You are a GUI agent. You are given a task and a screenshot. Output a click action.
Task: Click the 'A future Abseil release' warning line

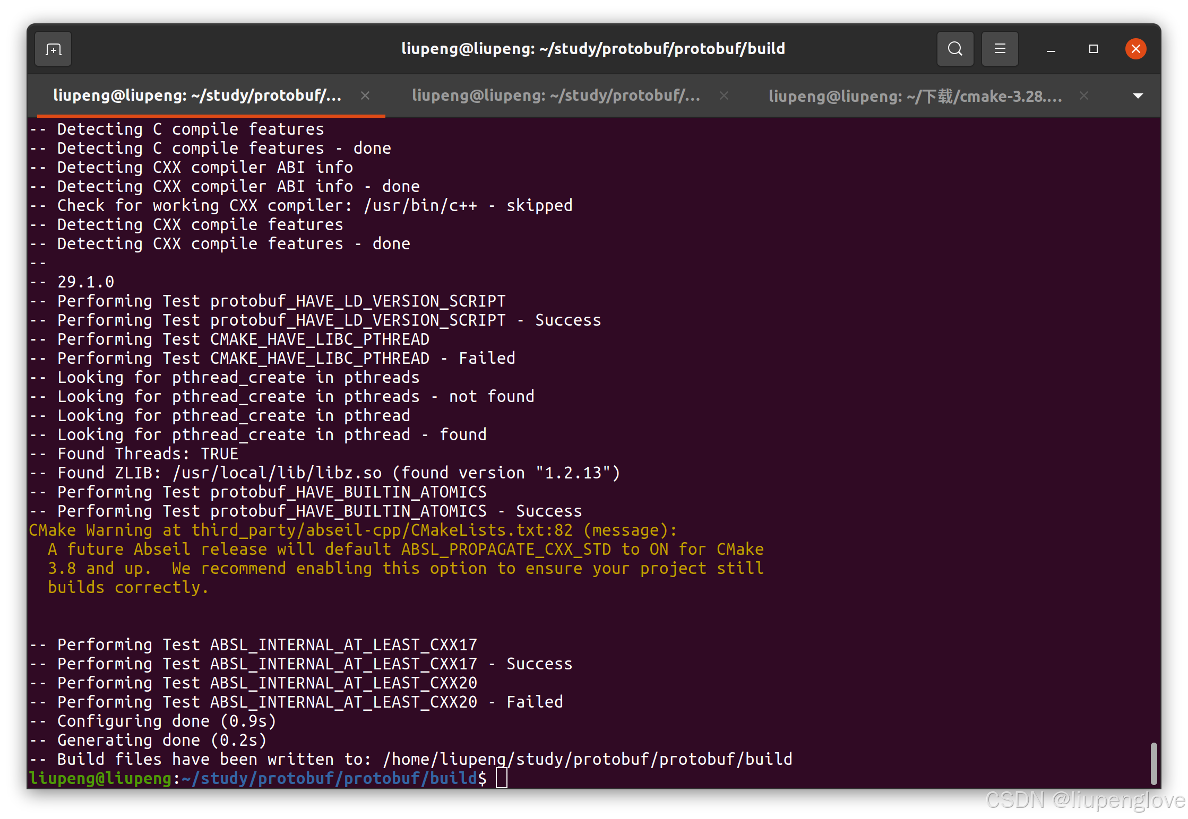[406, 549]
